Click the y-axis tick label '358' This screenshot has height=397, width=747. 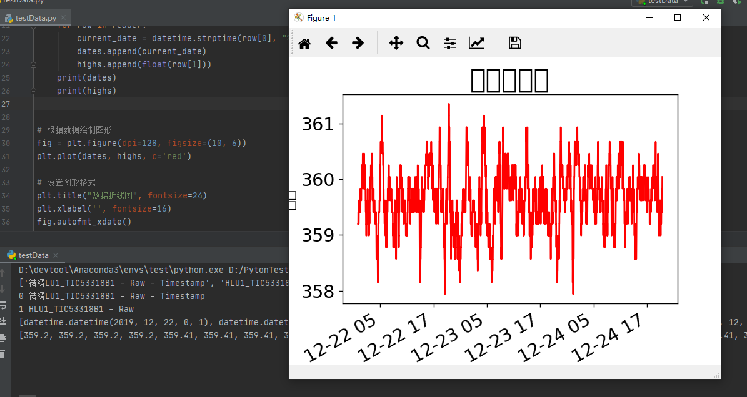tap(318, 291)
